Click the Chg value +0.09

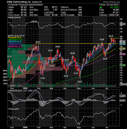[116, 10]
